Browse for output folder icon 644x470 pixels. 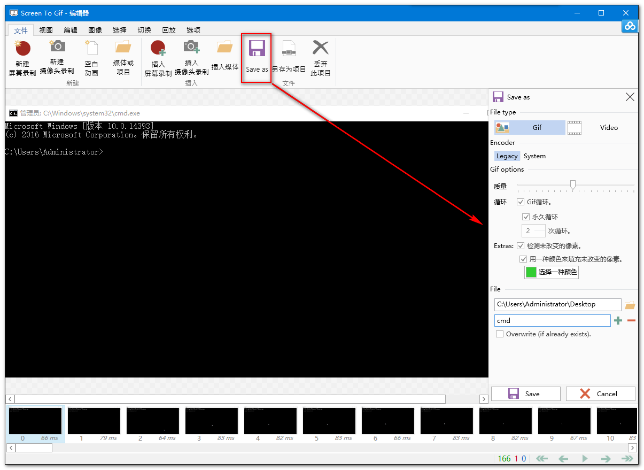click(x=630, y=305)
